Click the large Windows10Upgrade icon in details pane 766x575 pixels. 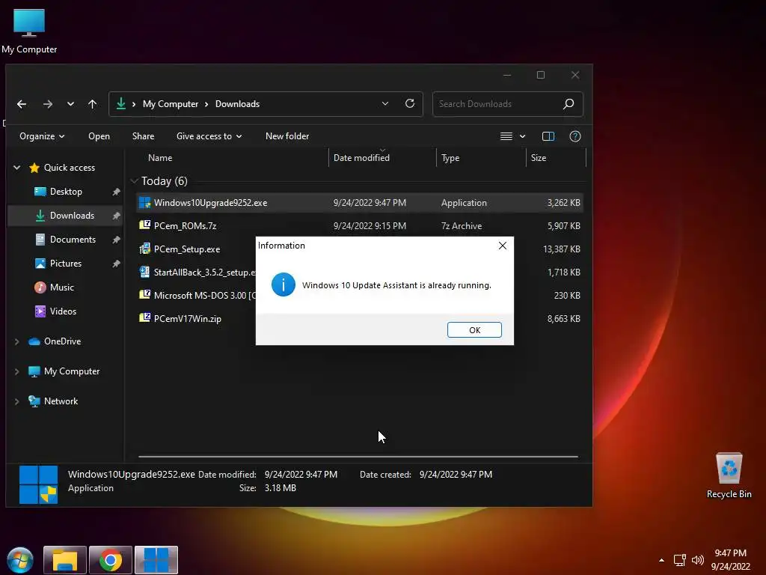38,484
